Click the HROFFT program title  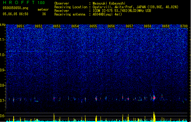point(19,2)
